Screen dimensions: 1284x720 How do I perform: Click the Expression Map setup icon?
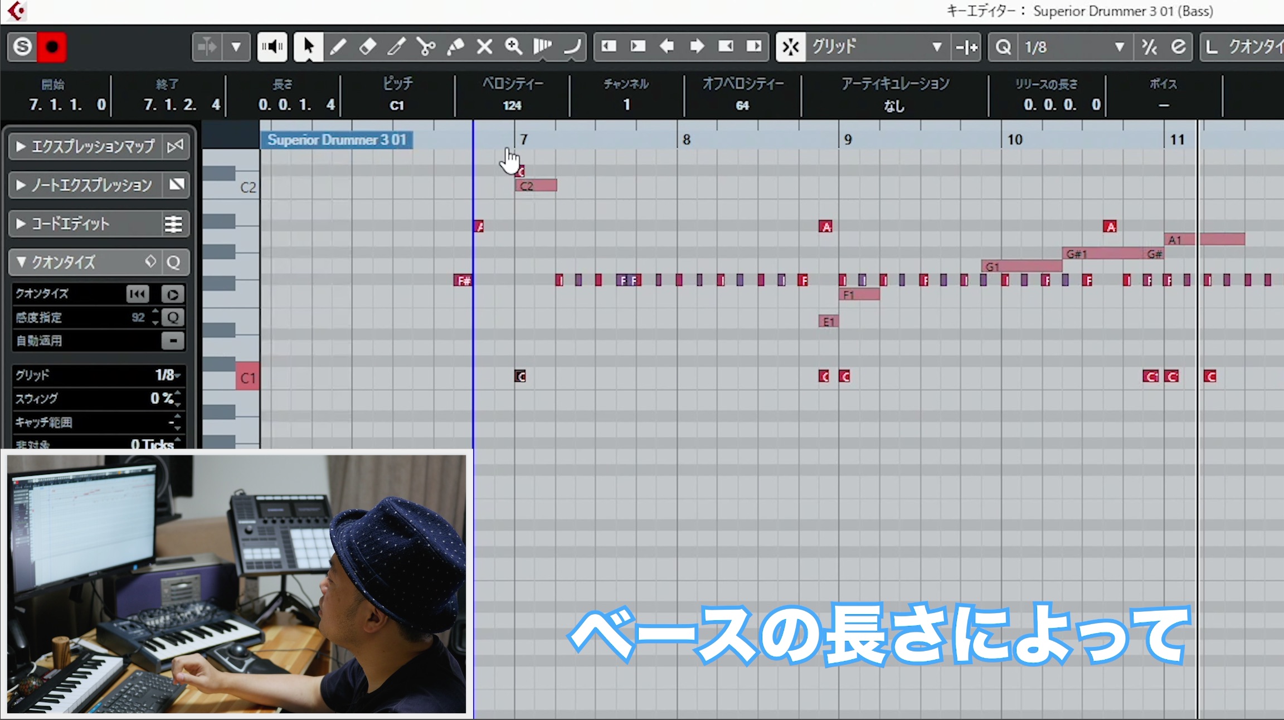click(x=176, y=147)
